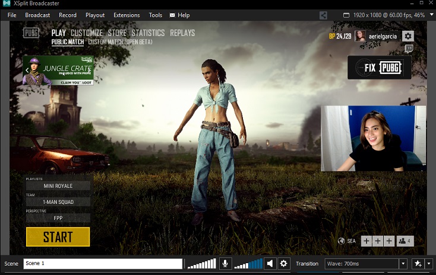Click the SEA region globe icon
The image size is (436, 275).
(x=341, y=241)
